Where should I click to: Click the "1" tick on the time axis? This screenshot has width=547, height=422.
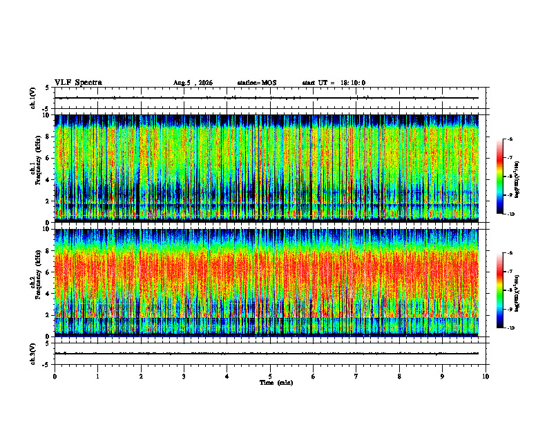97,376
